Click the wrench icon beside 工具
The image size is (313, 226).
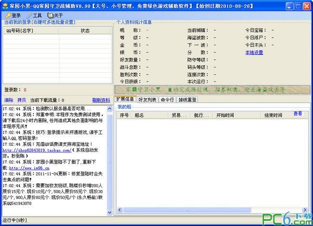30,15
